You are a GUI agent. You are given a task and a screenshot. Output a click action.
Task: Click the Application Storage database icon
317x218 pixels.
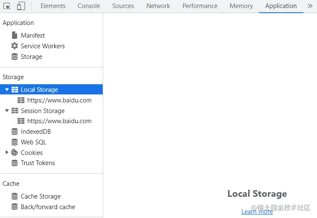(x=14, y=56)
